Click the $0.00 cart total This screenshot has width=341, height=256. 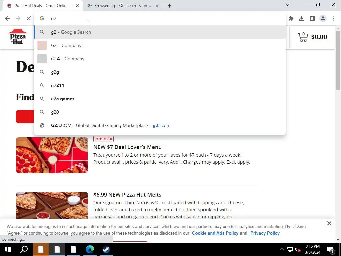[x=319, y=37]
